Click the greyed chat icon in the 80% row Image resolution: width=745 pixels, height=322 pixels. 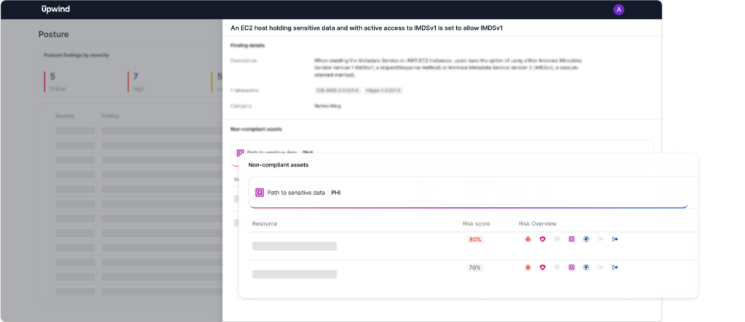tap(557, 239)
